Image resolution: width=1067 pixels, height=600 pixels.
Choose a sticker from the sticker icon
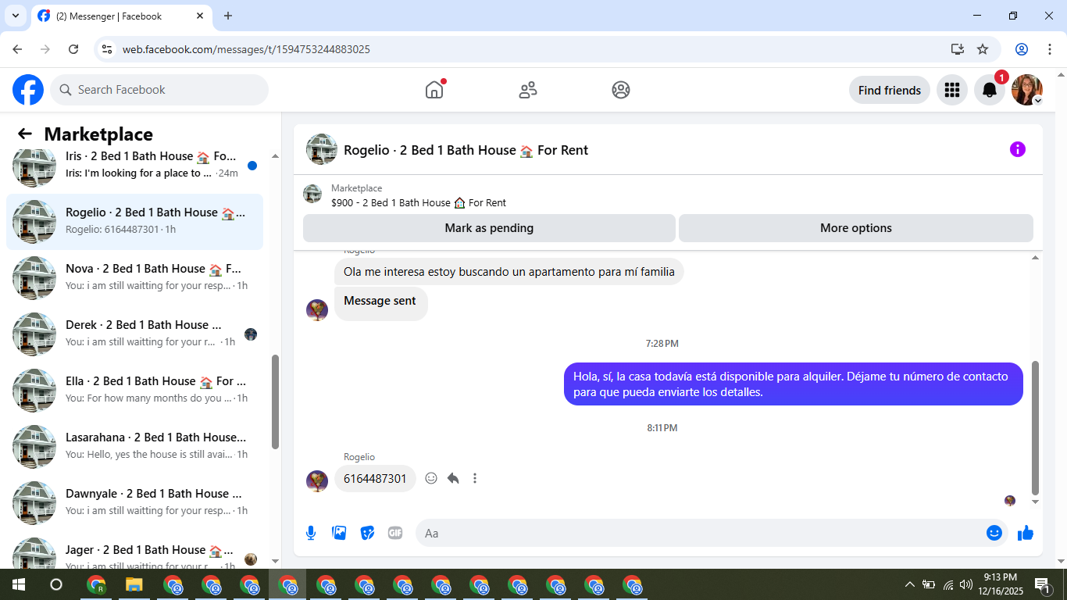tap(367, 533)
